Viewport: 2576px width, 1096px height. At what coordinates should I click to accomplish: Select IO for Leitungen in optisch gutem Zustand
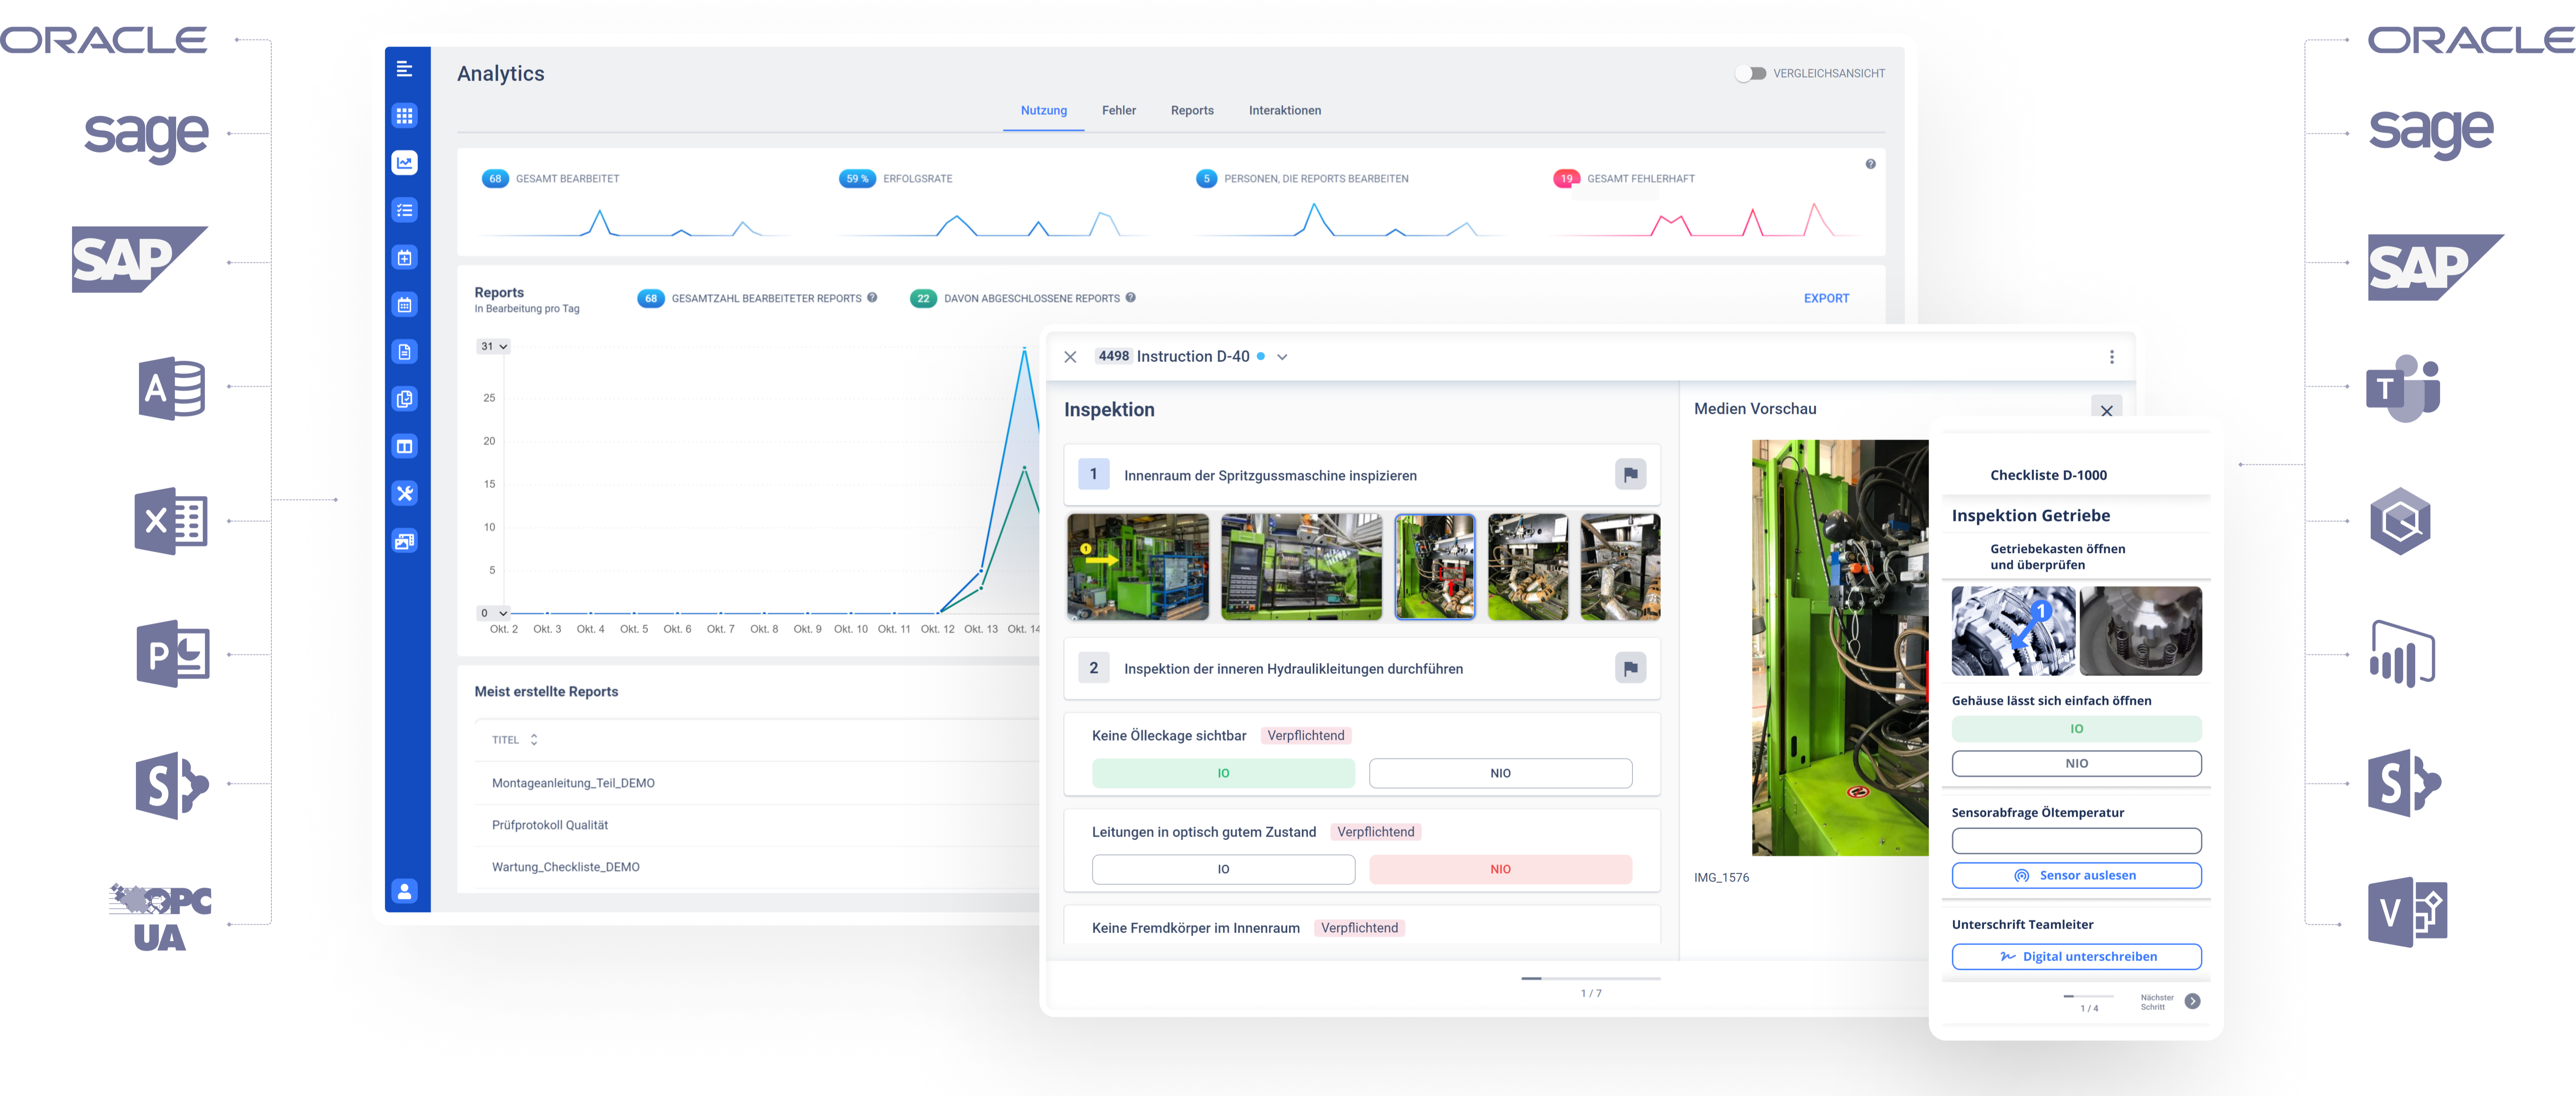[x=1223, y=869]
